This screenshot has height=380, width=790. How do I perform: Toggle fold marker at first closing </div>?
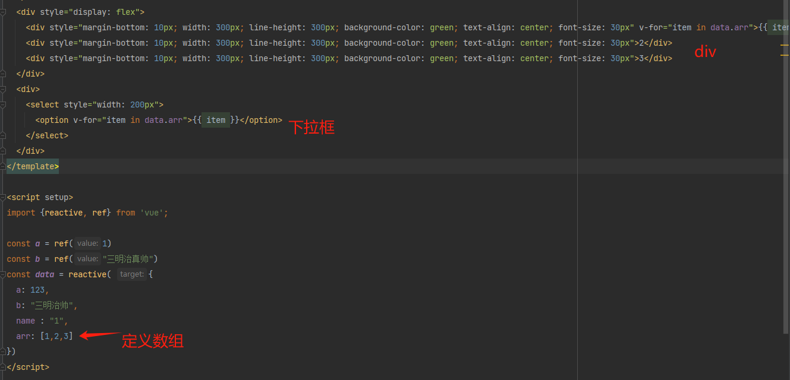click(x=3, y=74)
